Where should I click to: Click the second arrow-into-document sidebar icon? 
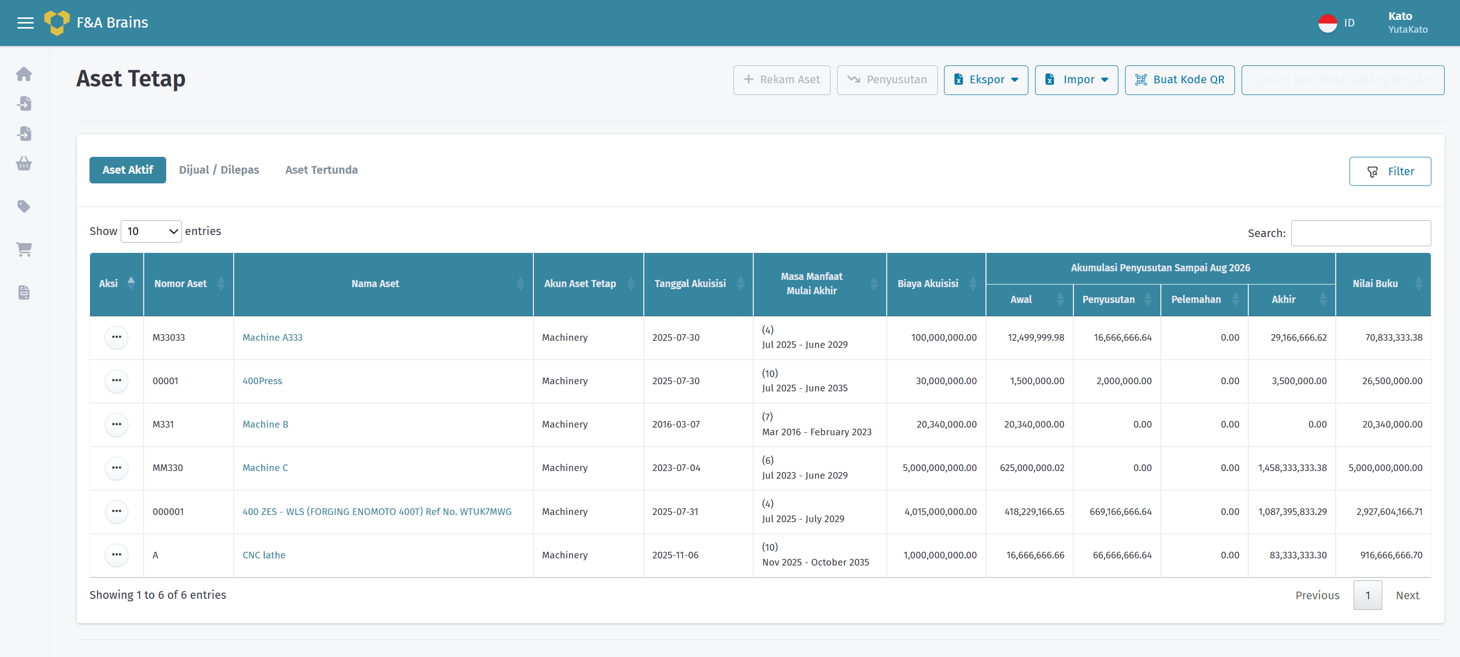tap(24, 134)
